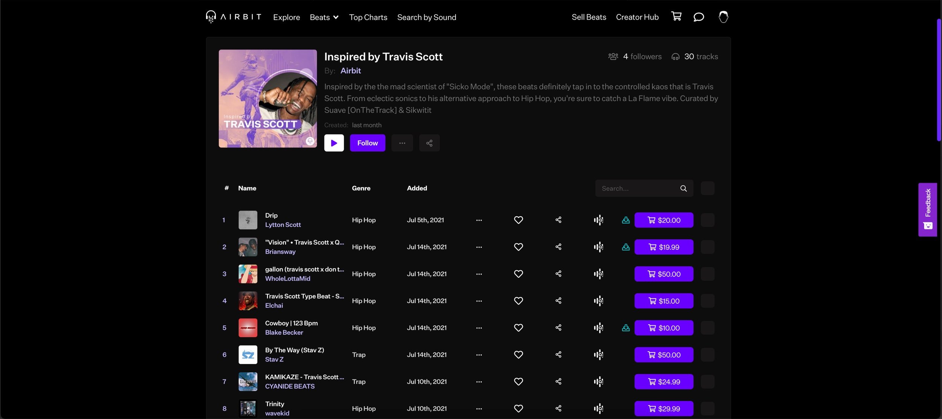Select the "Vision" track checkbox
The height and width of the screenshot is (419, 942).
click(707, 247)
